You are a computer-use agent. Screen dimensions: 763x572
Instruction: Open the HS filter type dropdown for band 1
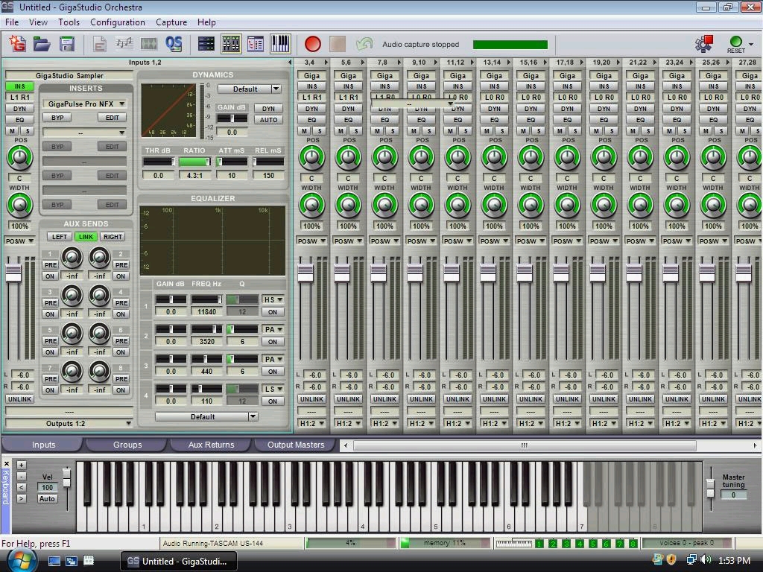[x=273, y=299]
